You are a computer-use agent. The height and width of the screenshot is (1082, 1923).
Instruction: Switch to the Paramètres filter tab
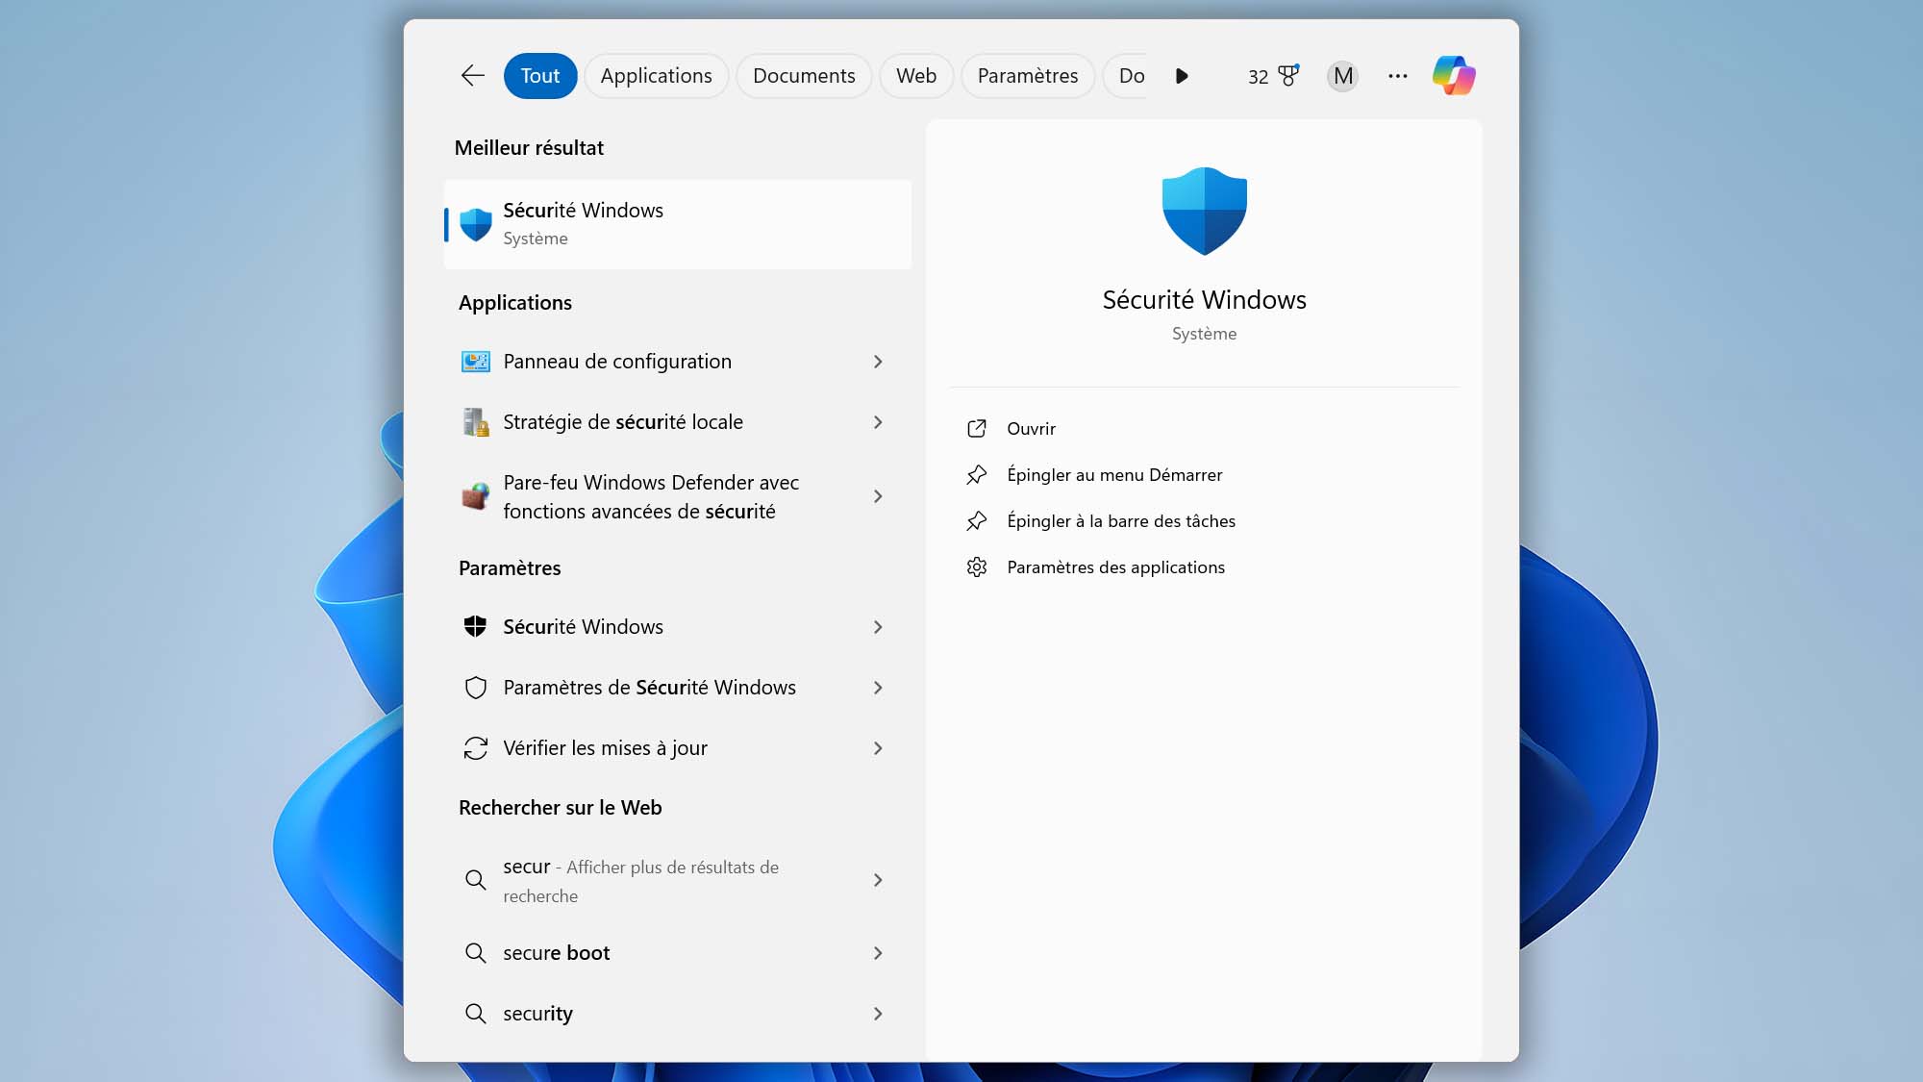tap(1028, 76)
